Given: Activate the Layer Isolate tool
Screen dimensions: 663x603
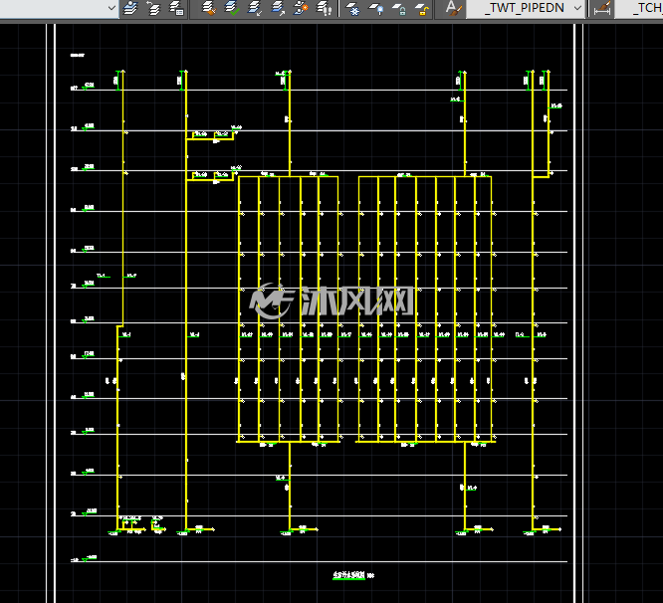Looking at the screenshot, I should coord(255,8).
